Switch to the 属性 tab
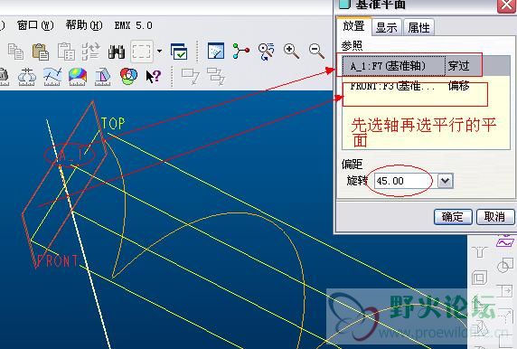This screenshot has height=349, width=517. click(418, 27)
